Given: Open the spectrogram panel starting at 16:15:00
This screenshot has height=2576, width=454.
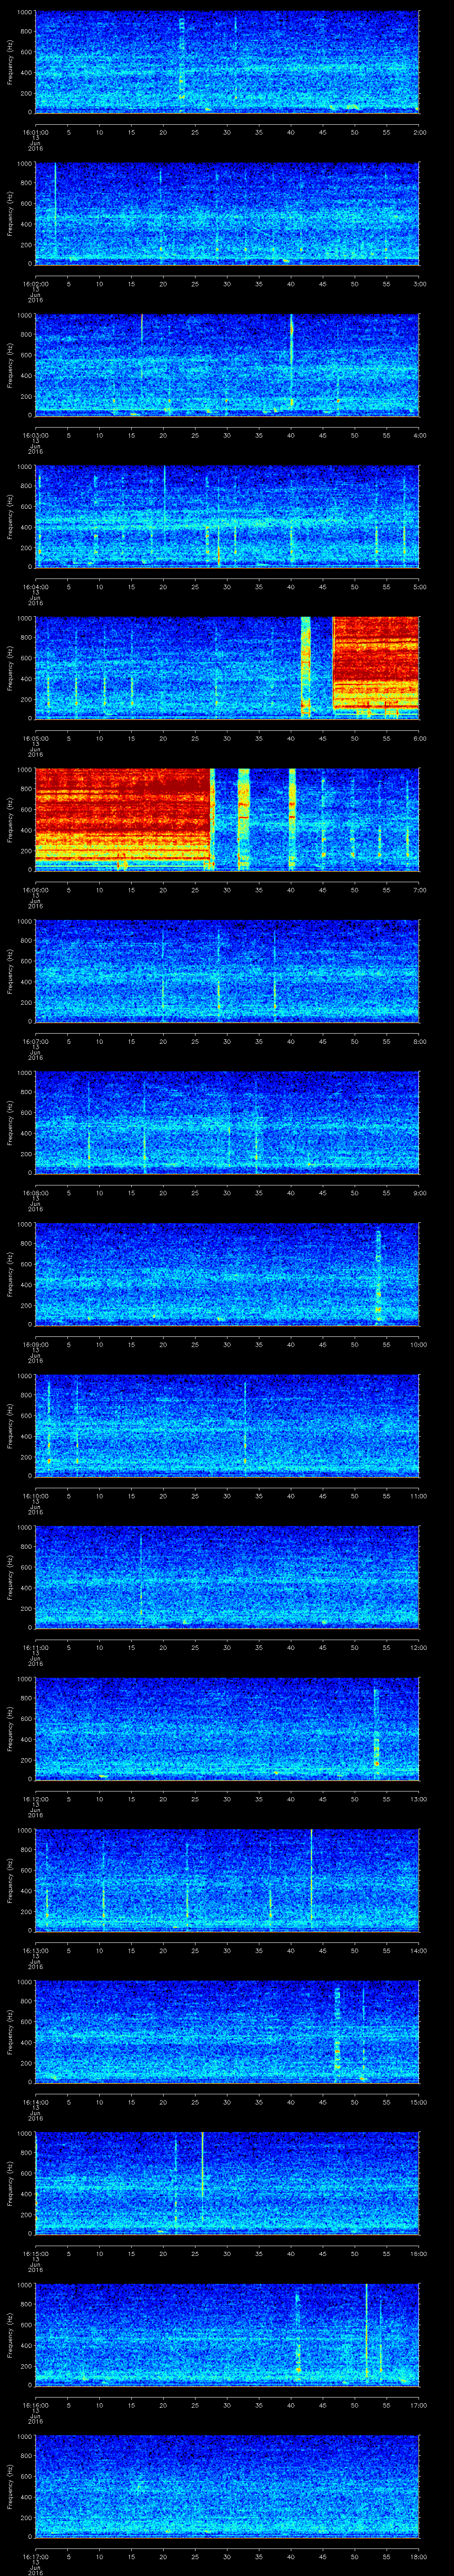Looking at the screenshot, I should 227,2183.
